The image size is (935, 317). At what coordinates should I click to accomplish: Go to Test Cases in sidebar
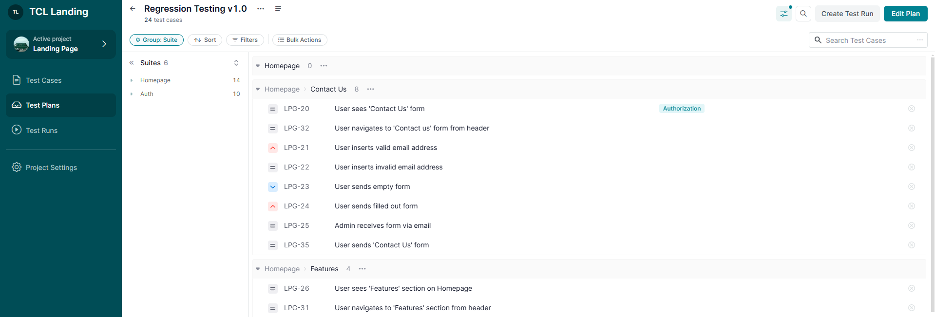coord(61,80)
